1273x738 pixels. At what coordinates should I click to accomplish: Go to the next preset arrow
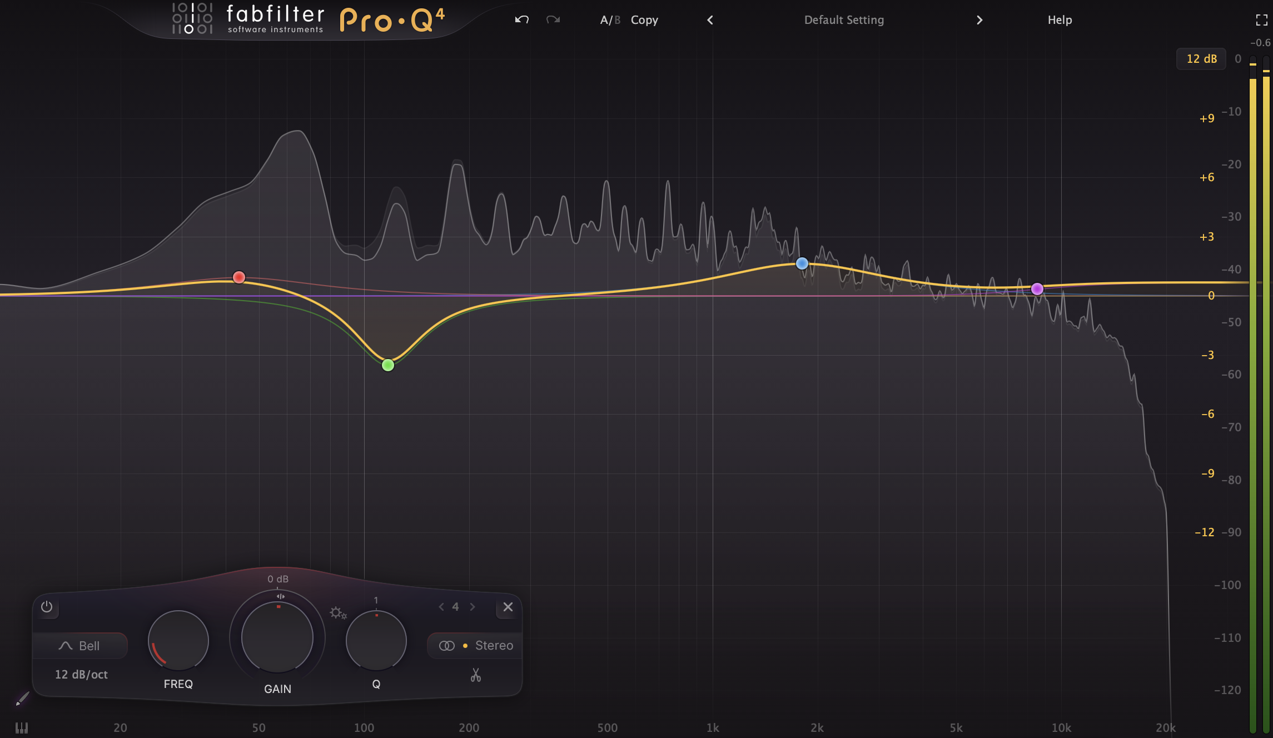coord(979,20)
